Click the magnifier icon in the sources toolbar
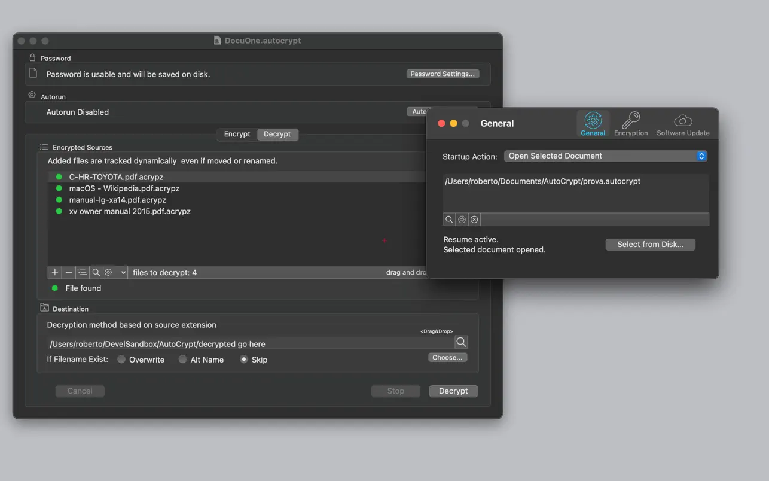 [96, 272]
